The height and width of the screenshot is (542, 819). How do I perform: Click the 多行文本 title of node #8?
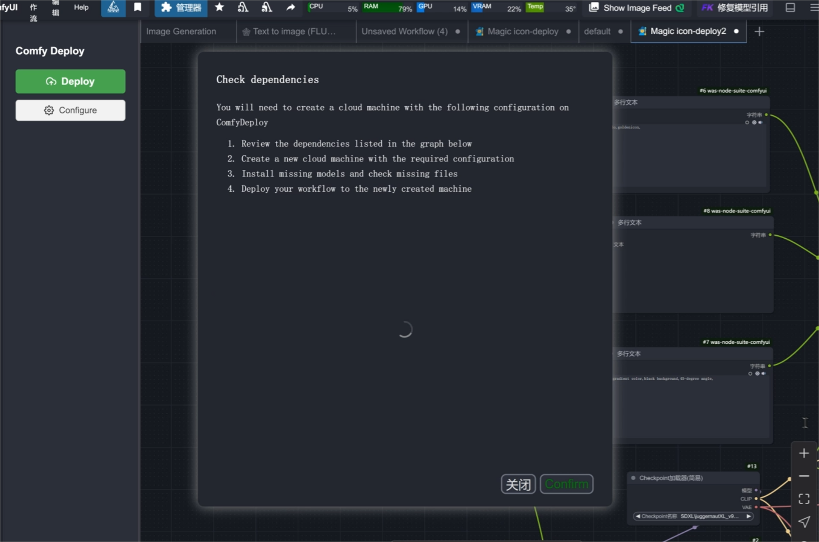[x=629, y=223]
